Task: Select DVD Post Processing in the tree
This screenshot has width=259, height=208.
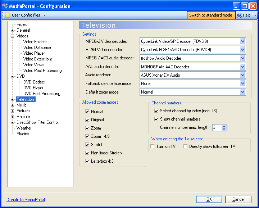Action: point(42,94)
